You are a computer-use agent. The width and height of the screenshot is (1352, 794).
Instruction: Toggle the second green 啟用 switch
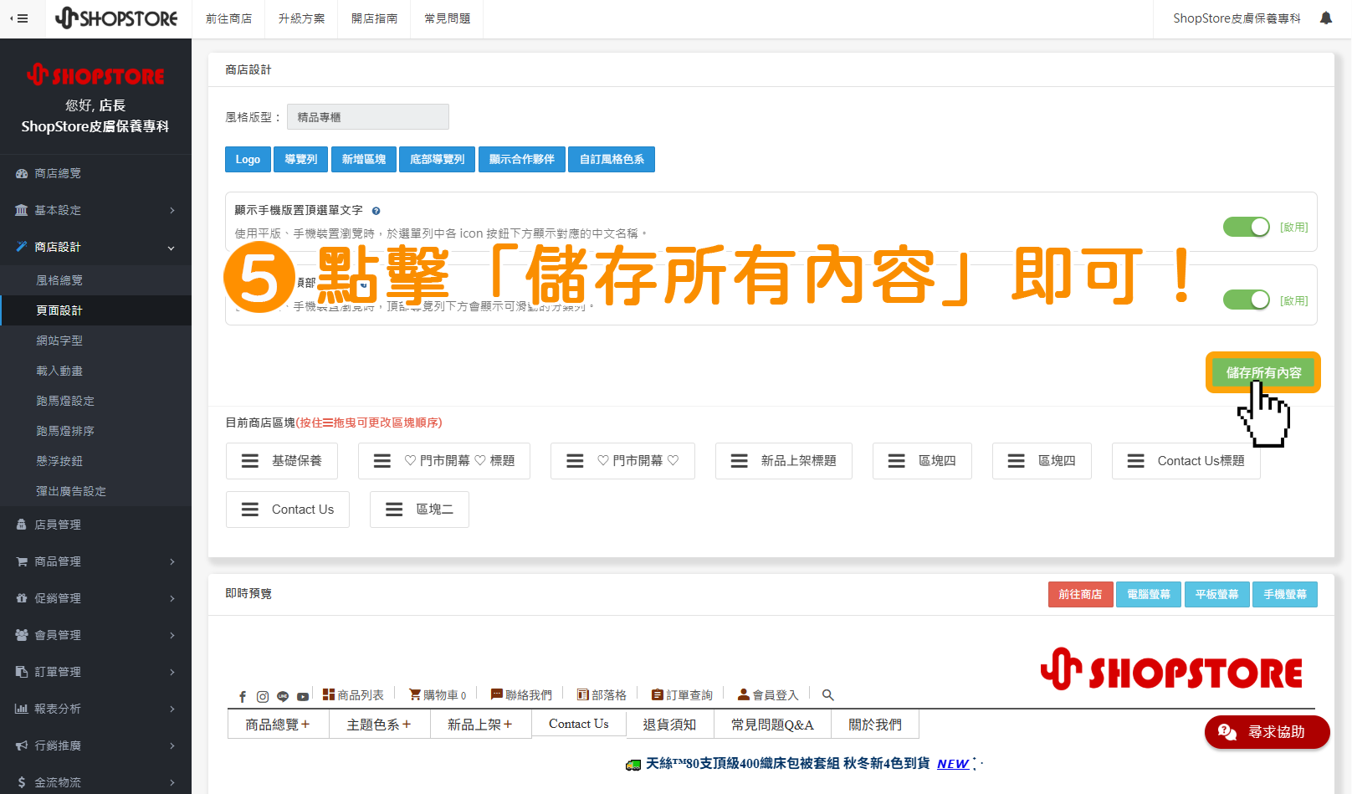pos(1247,300)
